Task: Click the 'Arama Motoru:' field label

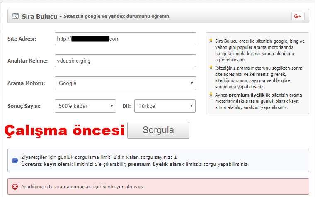Action: click(x=26, y=83)
